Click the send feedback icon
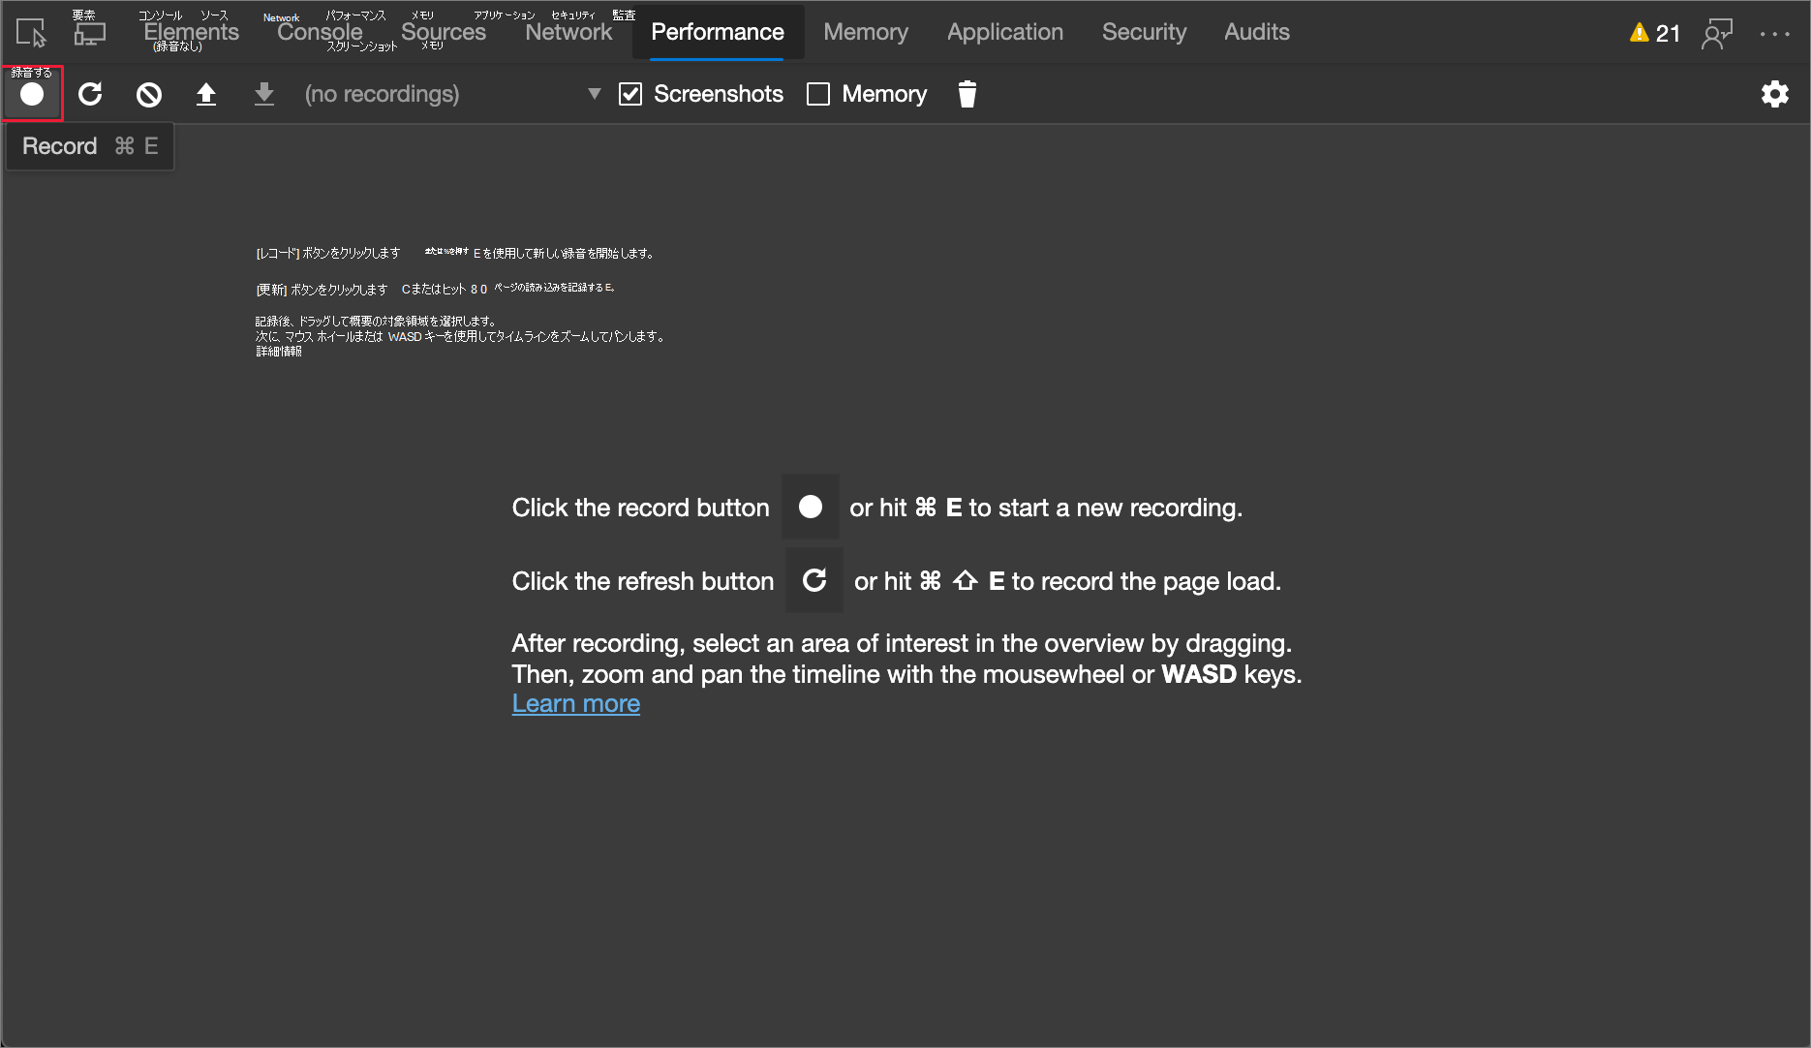Viewport: 1811px width, 1048px height. point(1717,33)
